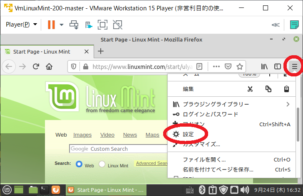Click the Google Custom Search field

pos(119,149)
